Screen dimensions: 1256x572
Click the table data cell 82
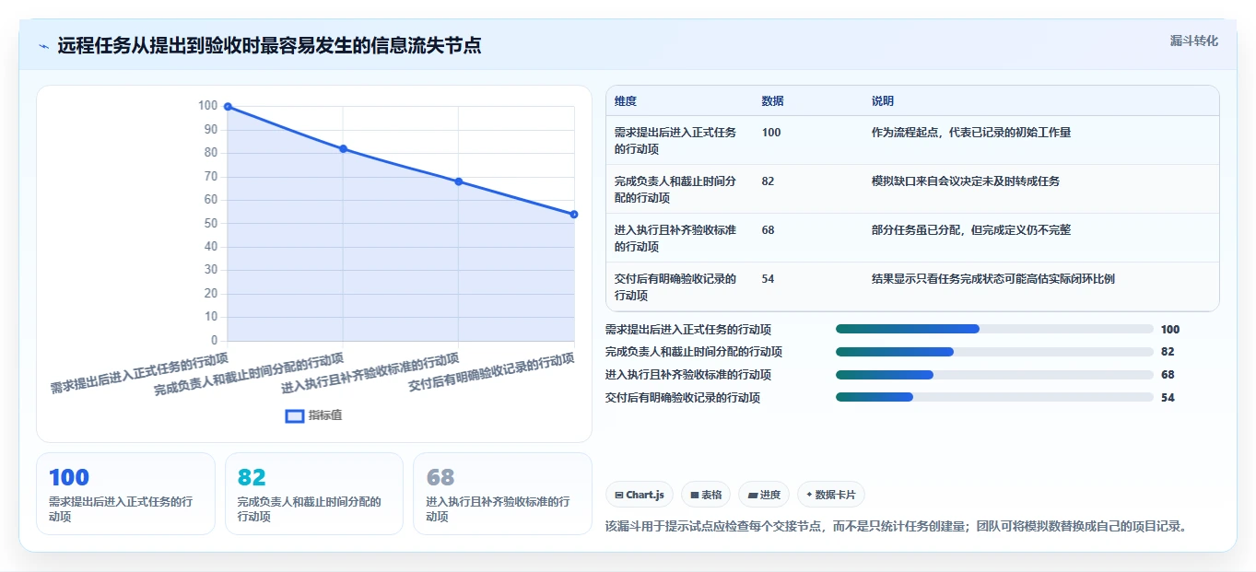(x=769, y=181)
